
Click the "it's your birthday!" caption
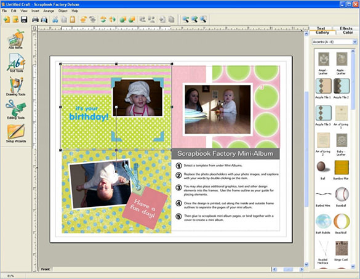point(89,113)
